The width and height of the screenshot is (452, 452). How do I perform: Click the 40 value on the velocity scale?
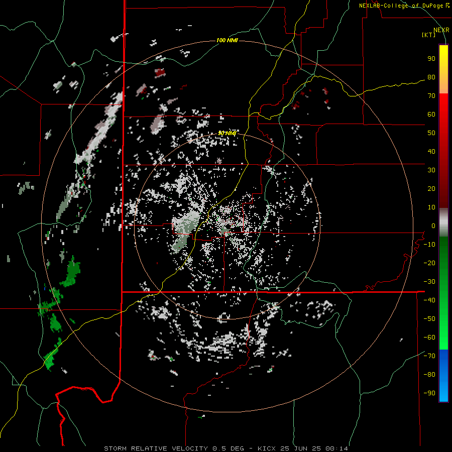click(431, 152)
